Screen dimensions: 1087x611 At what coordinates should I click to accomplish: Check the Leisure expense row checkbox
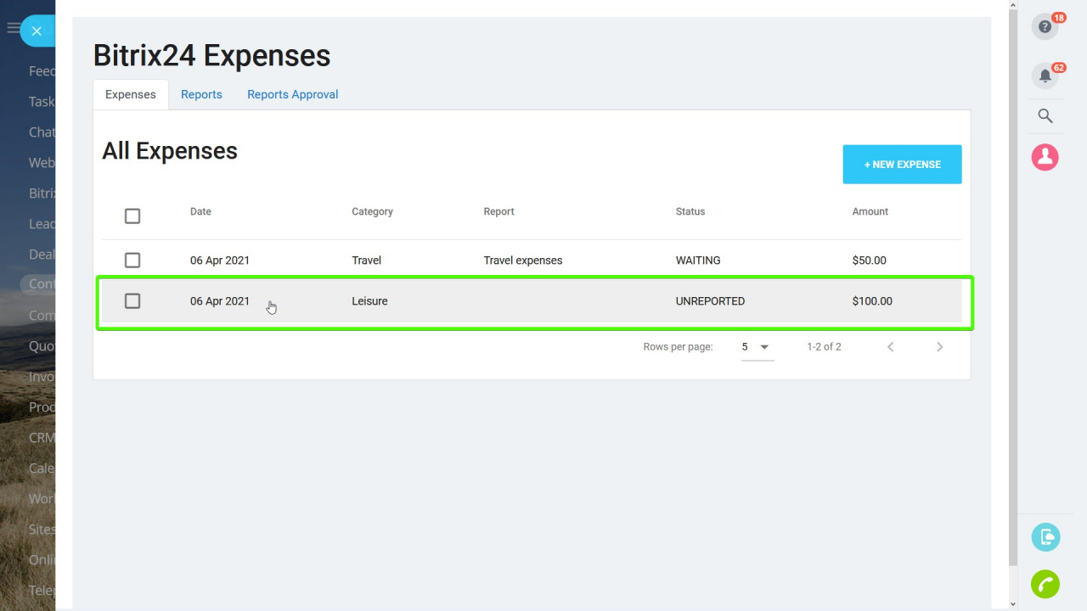point(132,301)
